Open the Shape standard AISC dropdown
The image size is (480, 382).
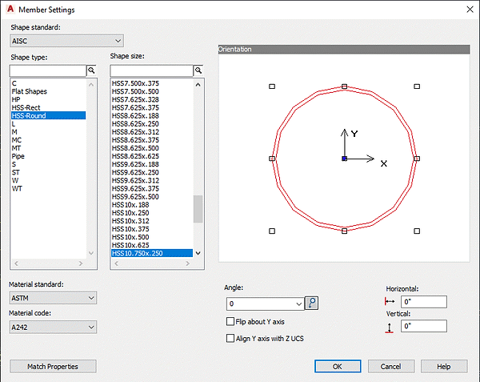pyautogui.click(x=66, y=41)
